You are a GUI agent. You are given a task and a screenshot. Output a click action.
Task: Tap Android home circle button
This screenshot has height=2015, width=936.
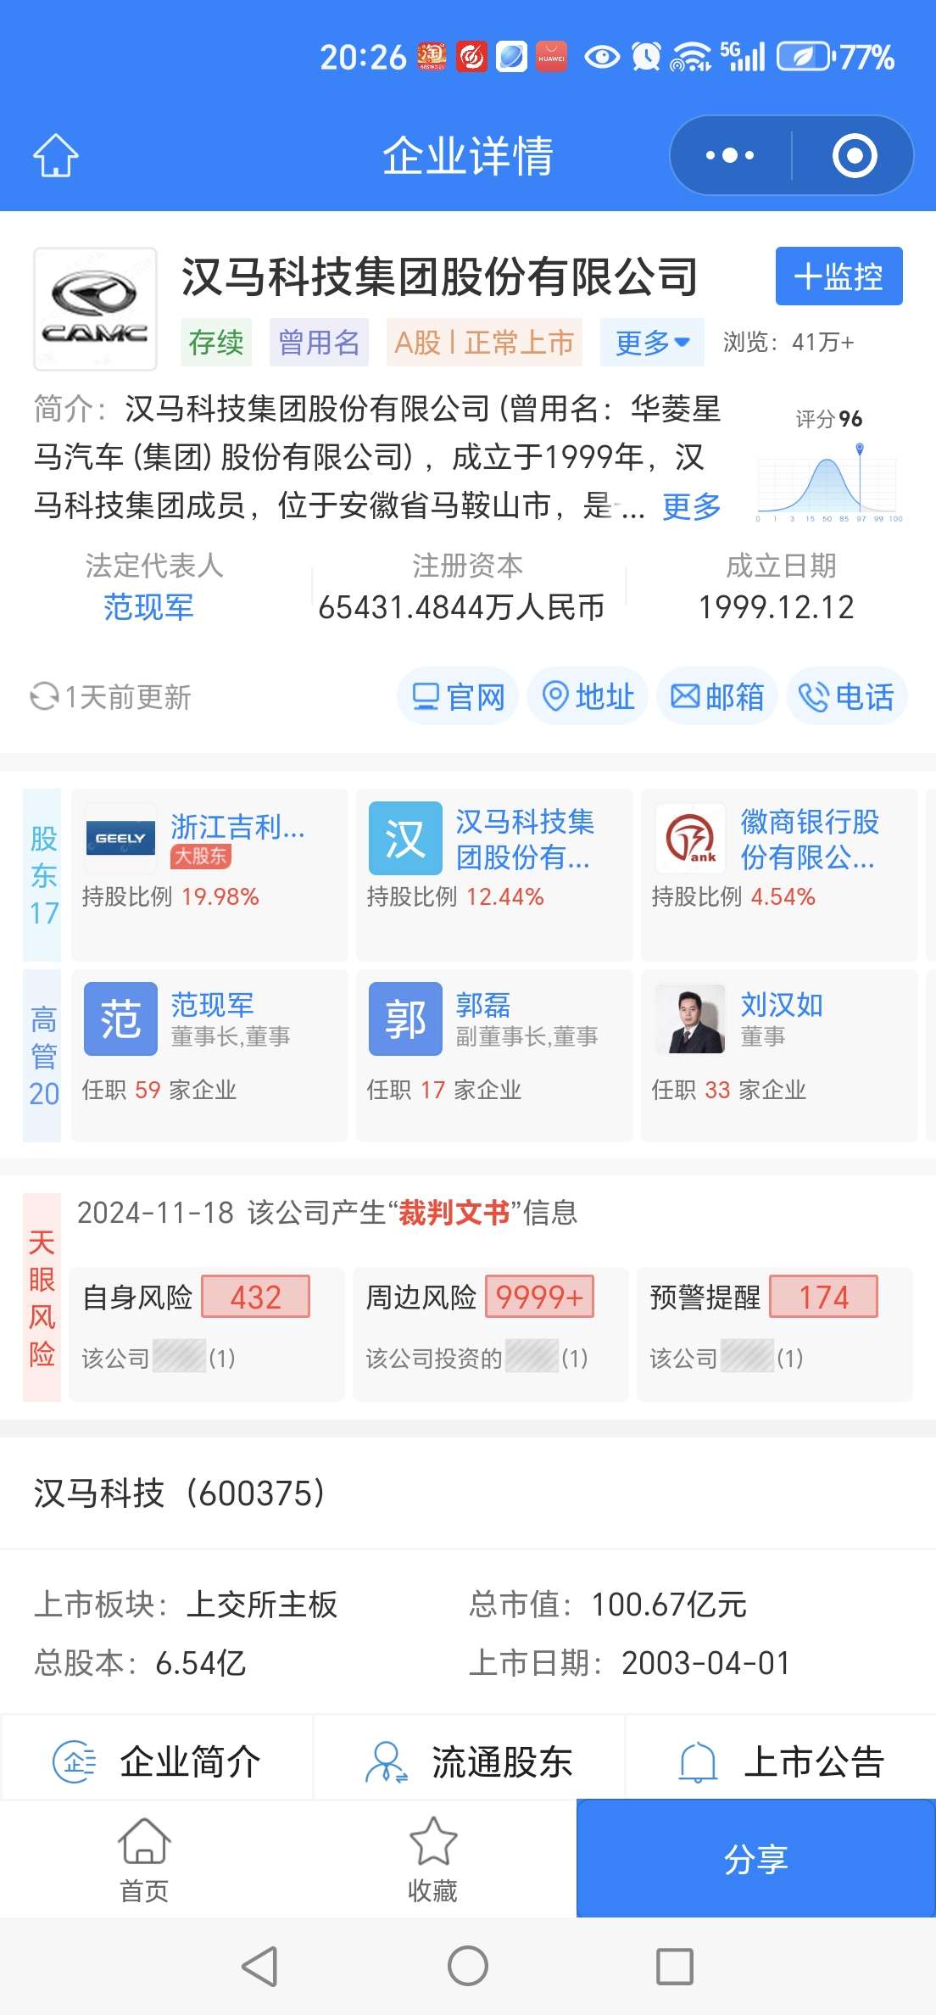[468, 1966]
